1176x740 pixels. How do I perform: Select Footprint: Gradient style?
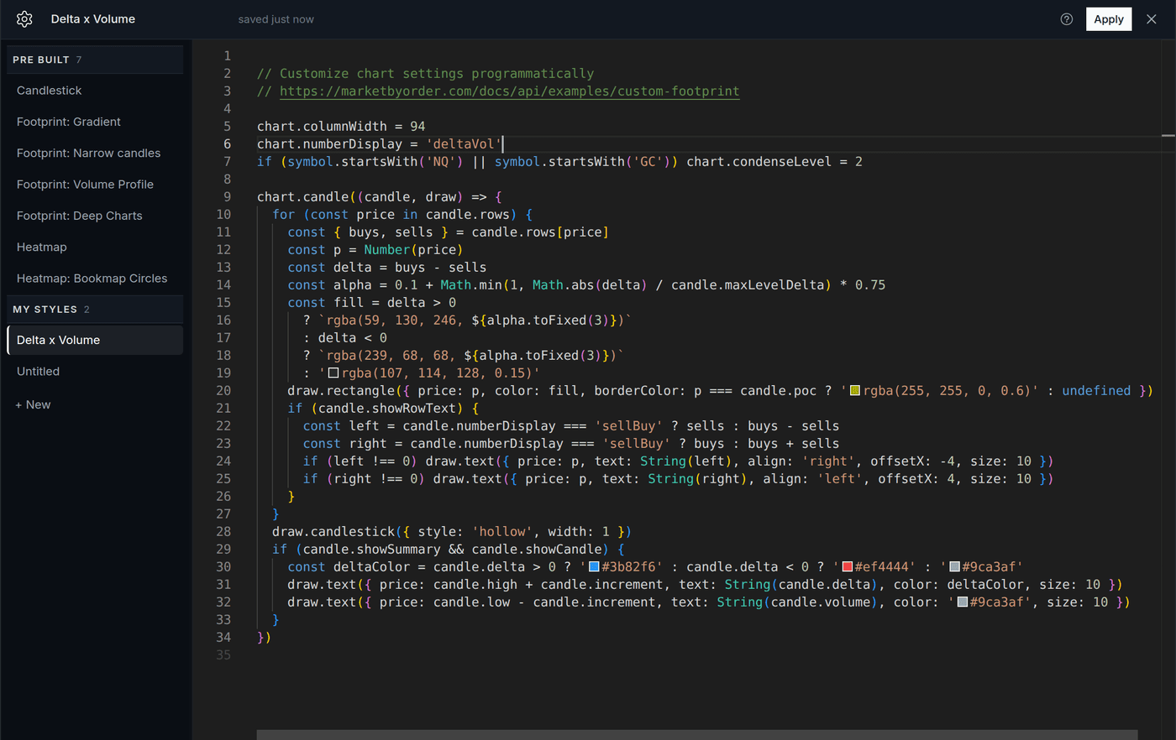coord(95,122)
